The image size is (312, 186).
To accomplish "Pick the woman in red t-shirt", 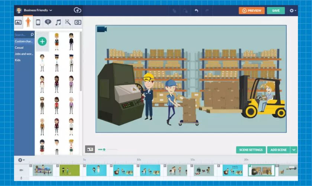I will (x=57, y=105).
